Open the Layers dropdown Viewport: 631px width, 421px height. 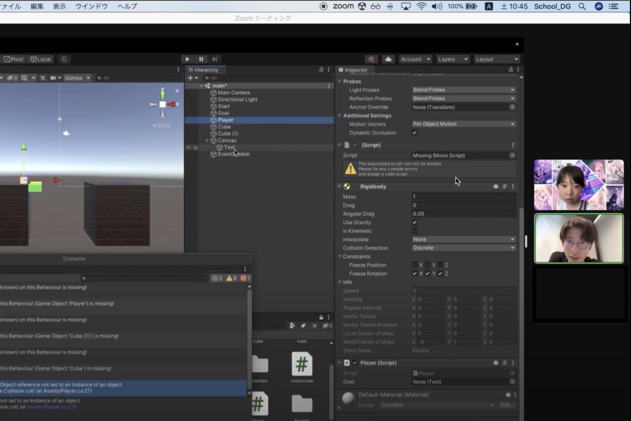click(452, 59)
